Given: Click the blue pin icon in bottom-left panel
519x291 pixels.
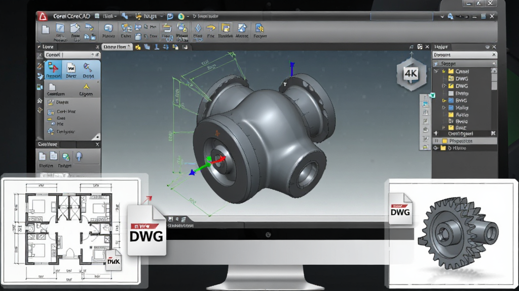Looking at the screenshot, I should point(79,156).
